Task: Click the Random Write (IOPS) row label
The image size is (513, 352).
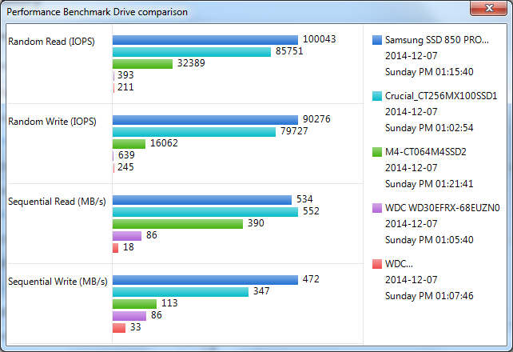Action: [x=52, y=122]
